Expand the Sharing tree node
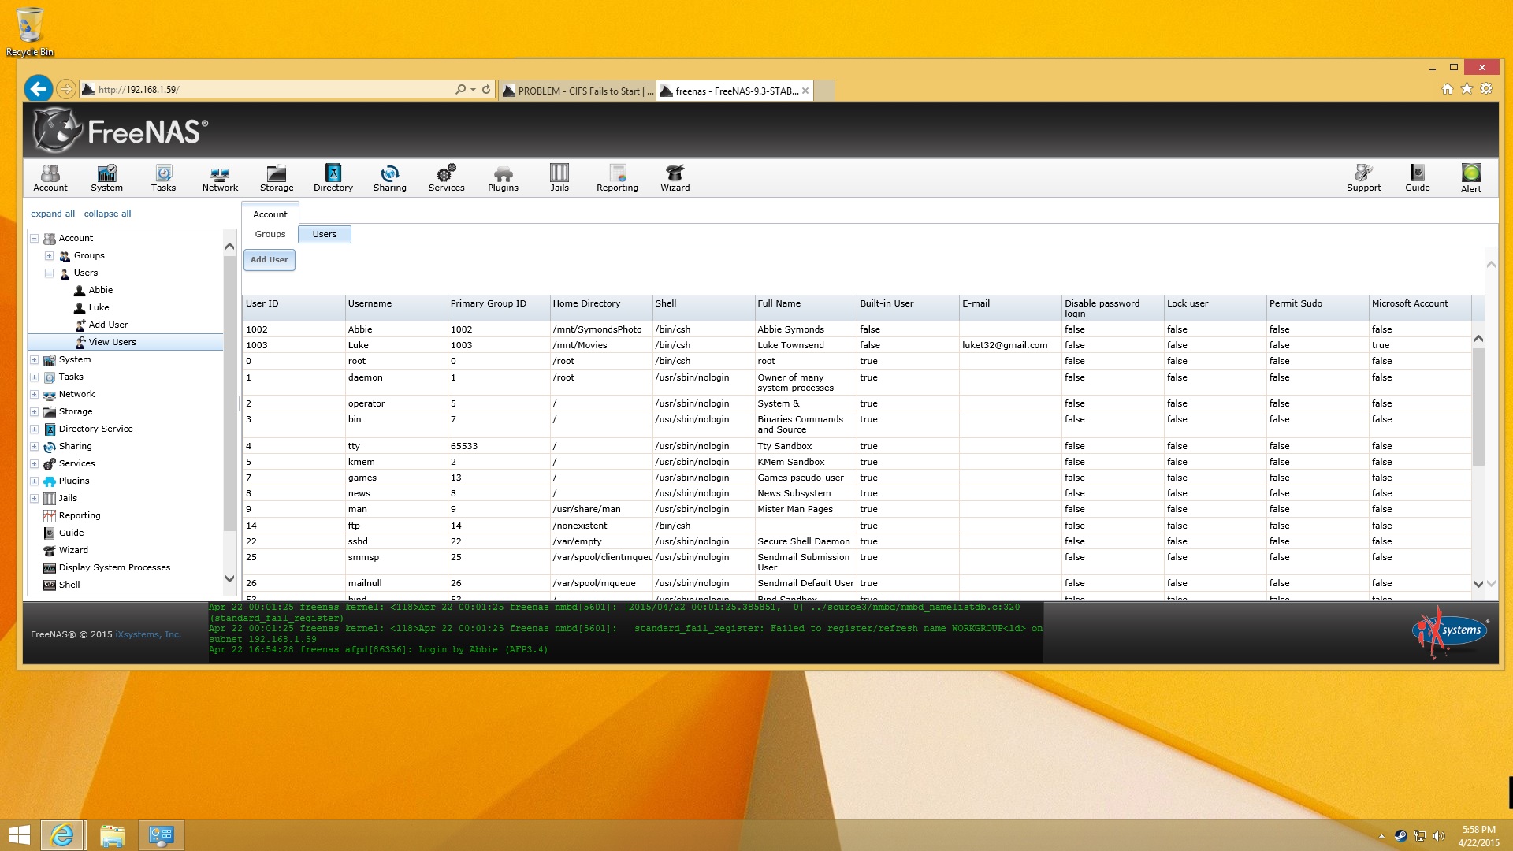The image size is (1513, 851). [x=35, y=446]
